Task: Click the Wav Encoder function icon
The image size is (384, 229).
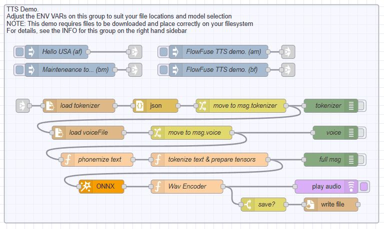Action: tap(157, 187)
